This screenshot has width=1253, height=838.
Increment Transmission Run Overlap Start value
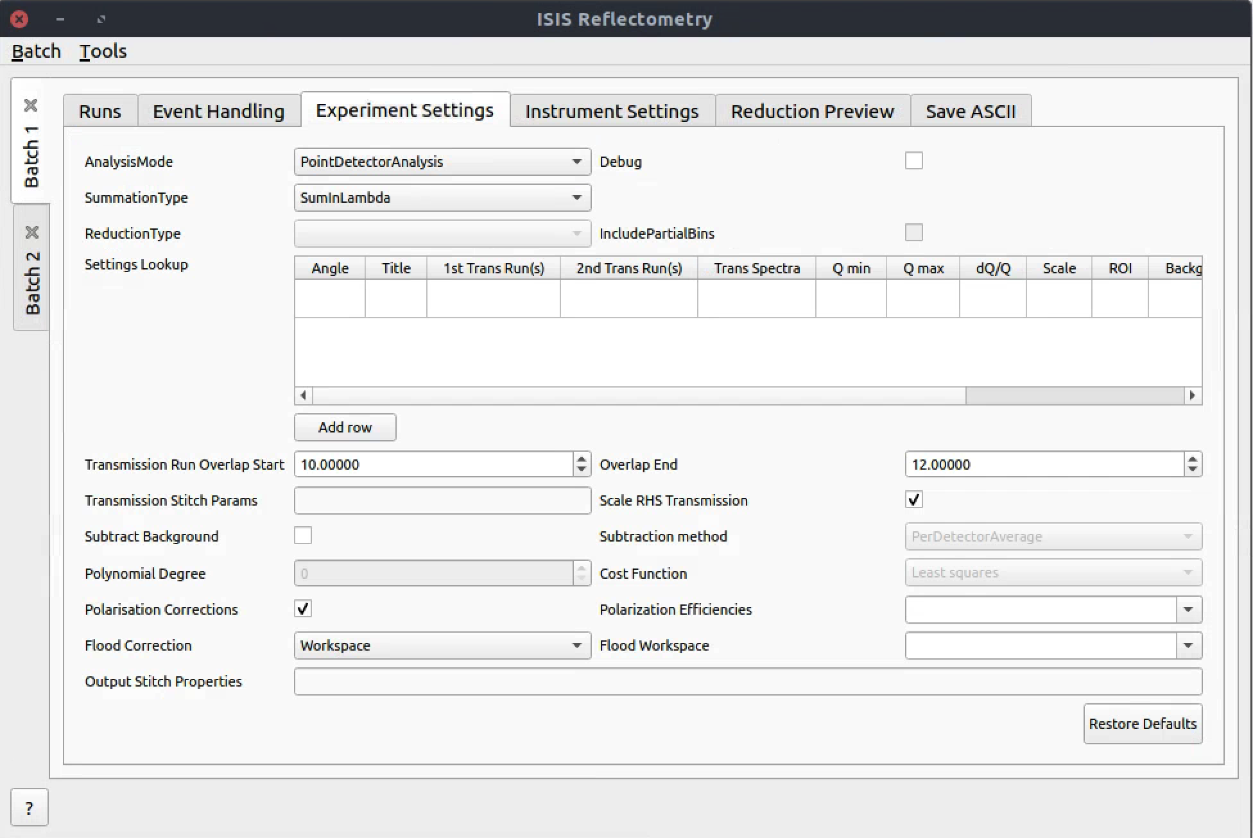pyautogui.click(x=582, y=459)
